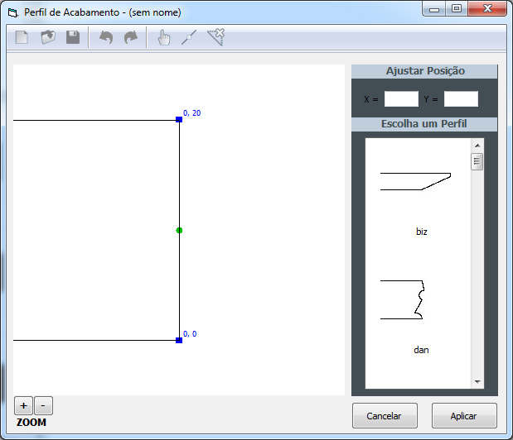Image resolution: width=513 pixels, height=440 pixels.
Task: Focus the Y position input field
Action: pos(461,99)
